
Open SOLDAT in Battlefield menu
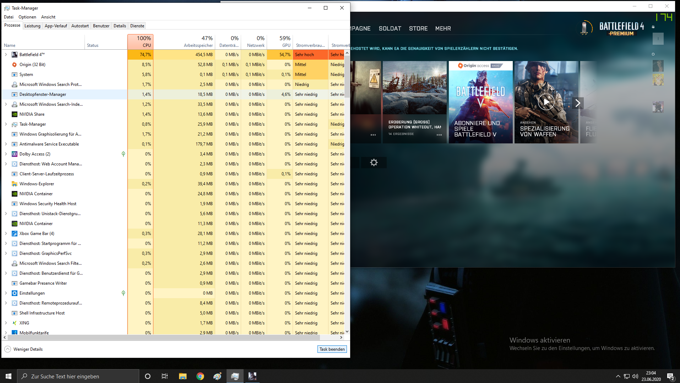pos(390,28)
